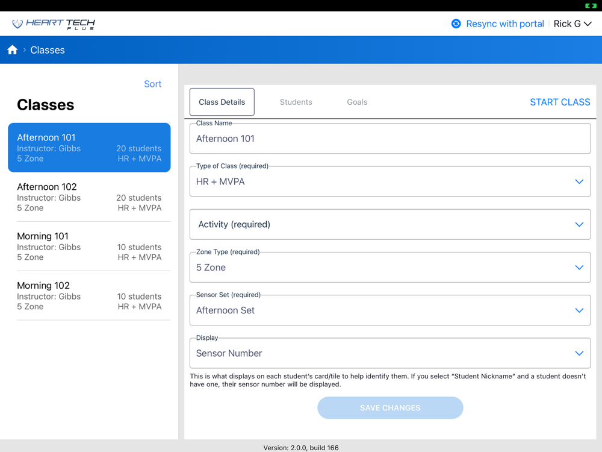Select the Morning 102 class

[89, 295]
